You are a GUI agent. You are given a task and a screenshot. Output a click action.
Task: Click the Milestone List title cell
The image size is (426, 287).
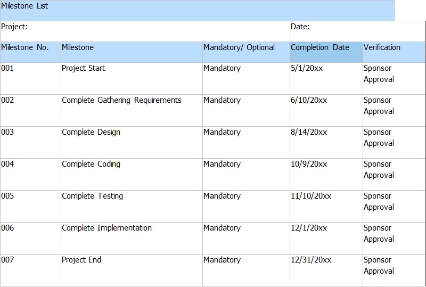(197, 11)
